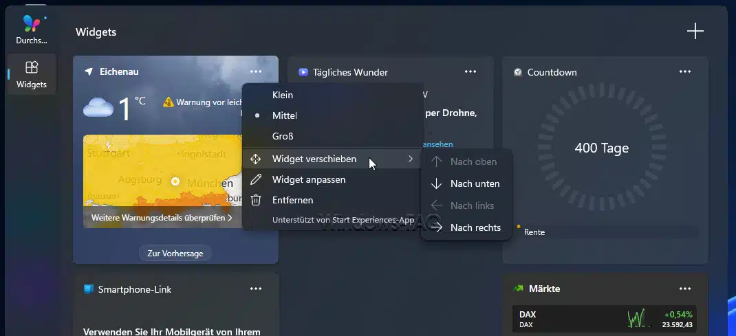Click the plus icon to add widgets

point(695,32)
